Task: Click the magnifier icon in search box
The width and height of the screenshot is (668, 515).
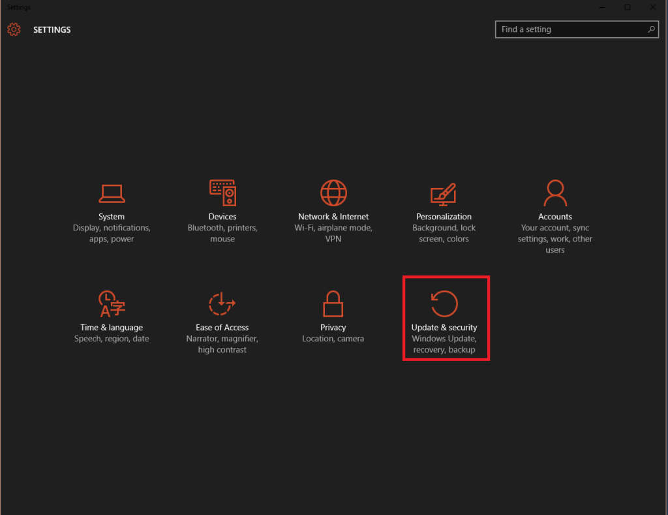Action: (x=650, y=29)
